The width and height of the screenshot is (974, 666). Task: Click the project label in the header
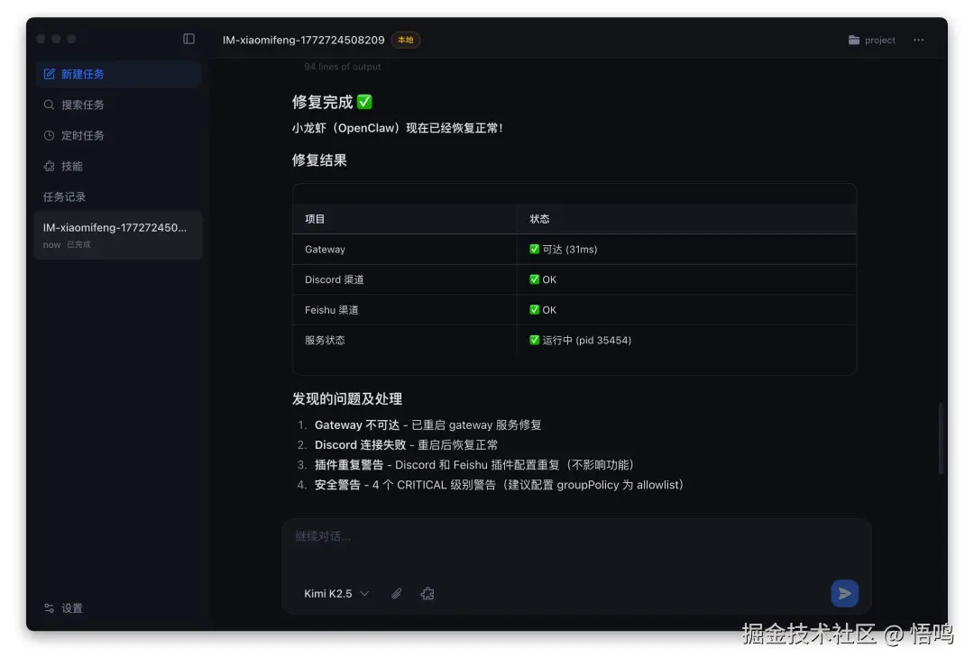[882, 40]
